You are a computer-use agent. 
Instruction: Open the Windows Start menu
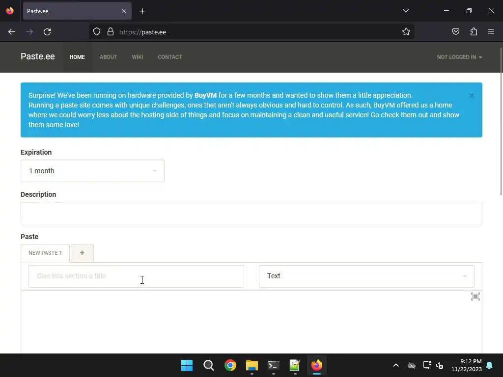click(x=187, y=365)
